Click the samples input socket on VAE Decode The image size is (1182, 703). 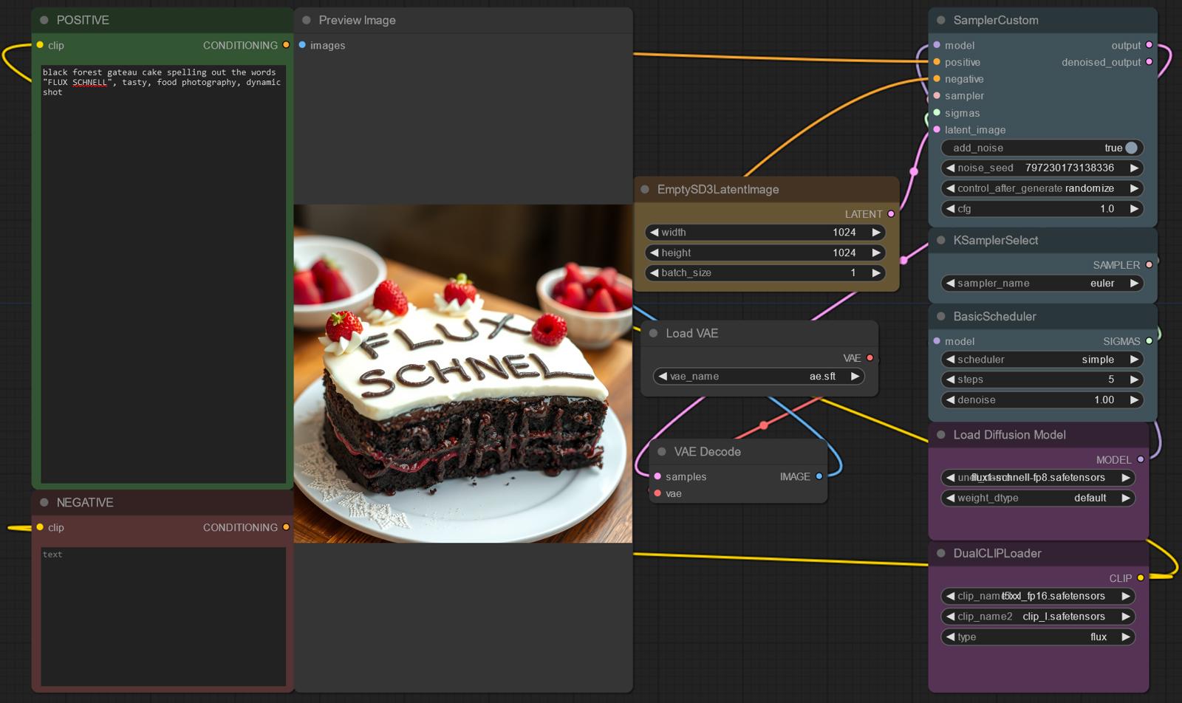(657, 476)
